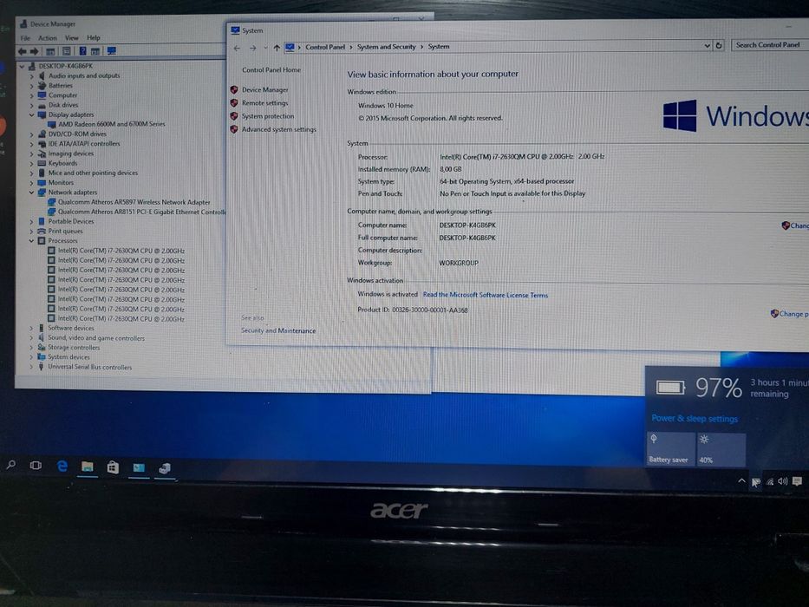The width and height of the screenshot is (809, 607).
Task: Select the Storage controllers item
Action: 74,348
